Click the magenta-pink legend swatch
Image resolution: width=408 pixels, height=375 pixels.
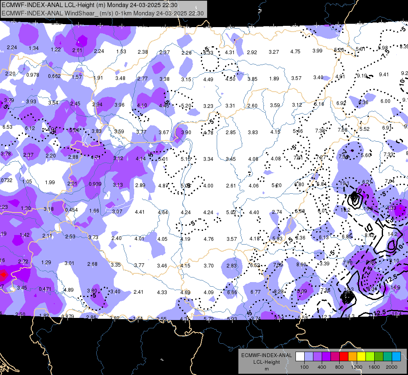click(x=335, y=357)
